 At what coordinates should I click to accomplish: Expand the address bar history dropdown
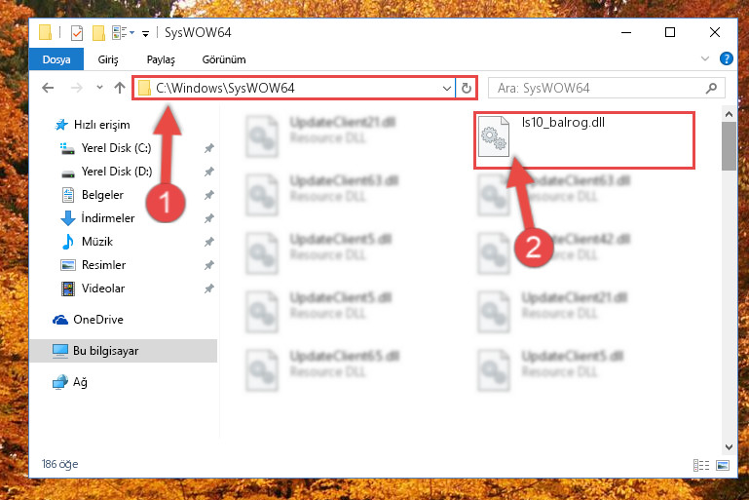pos(447,88)
